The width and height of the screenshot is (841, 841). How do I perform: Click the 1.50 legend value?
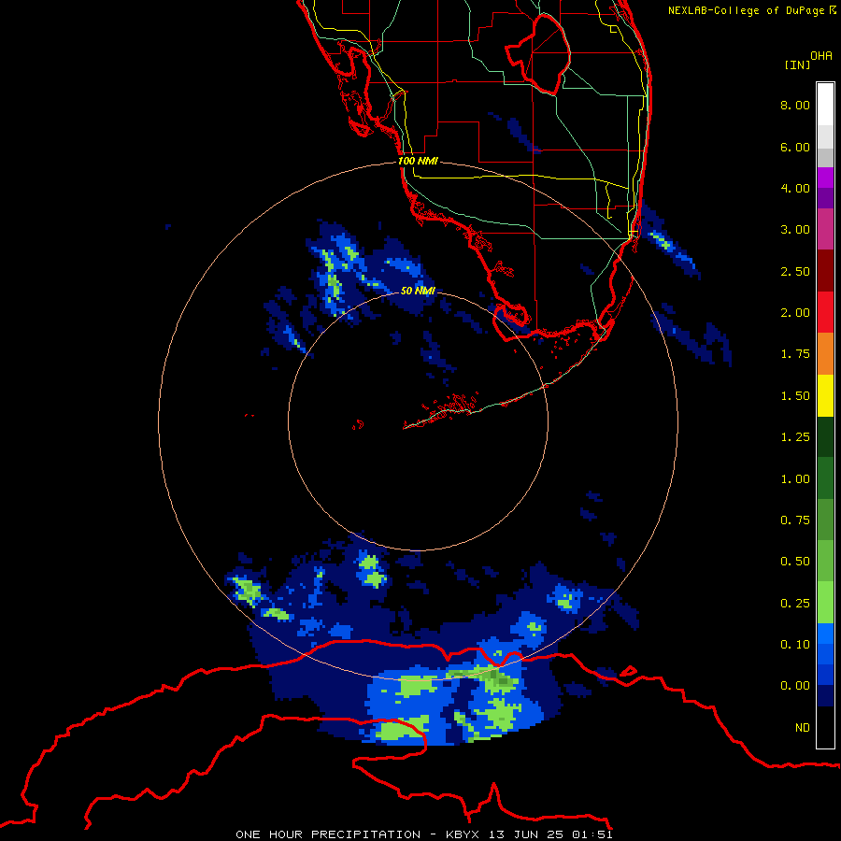[x=795, y=396]
